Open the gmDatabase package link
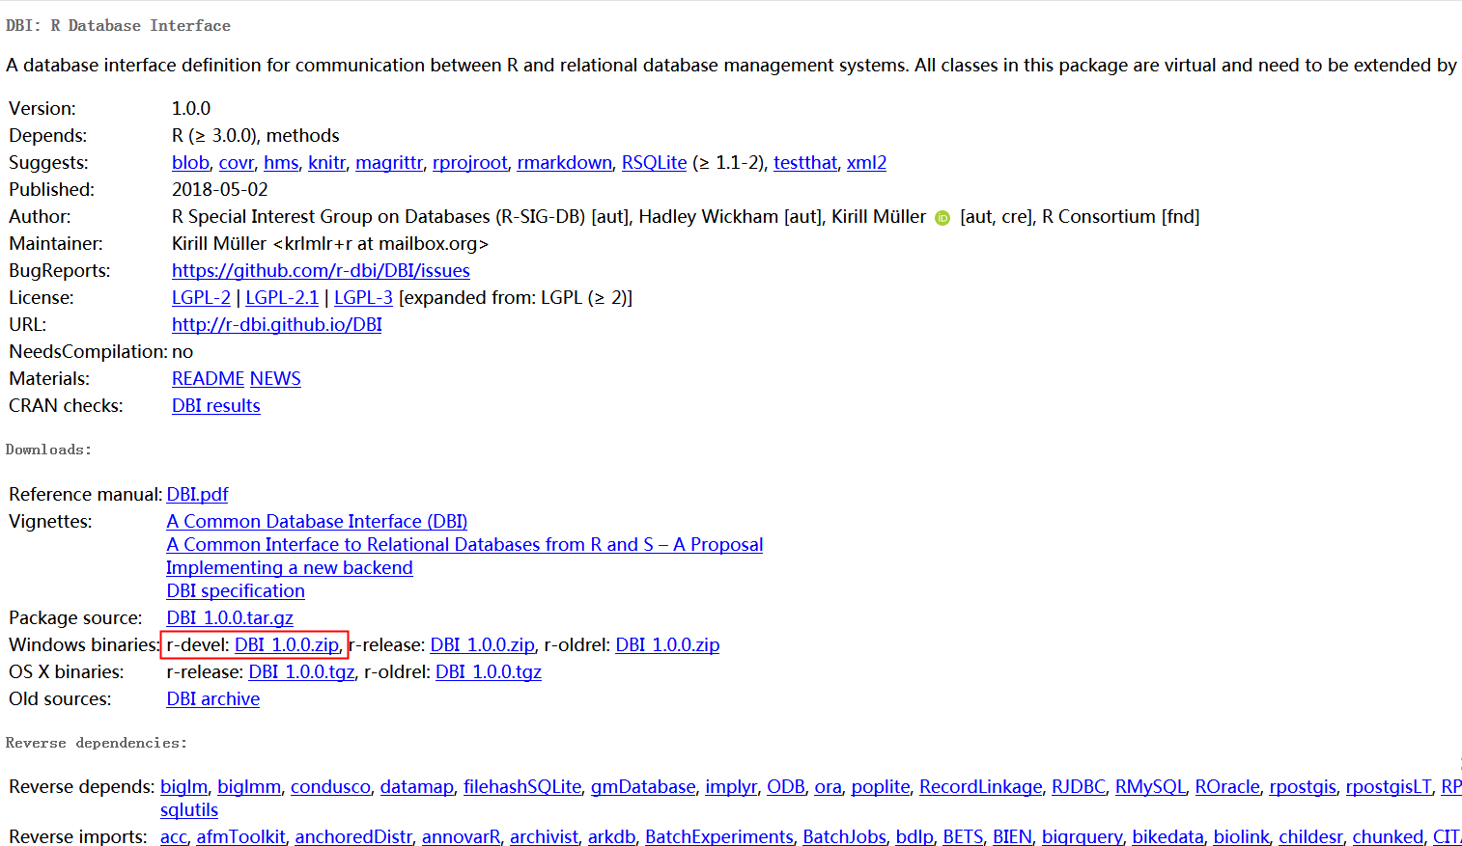This screenshot has height=846, width=1462. point(643,787)
